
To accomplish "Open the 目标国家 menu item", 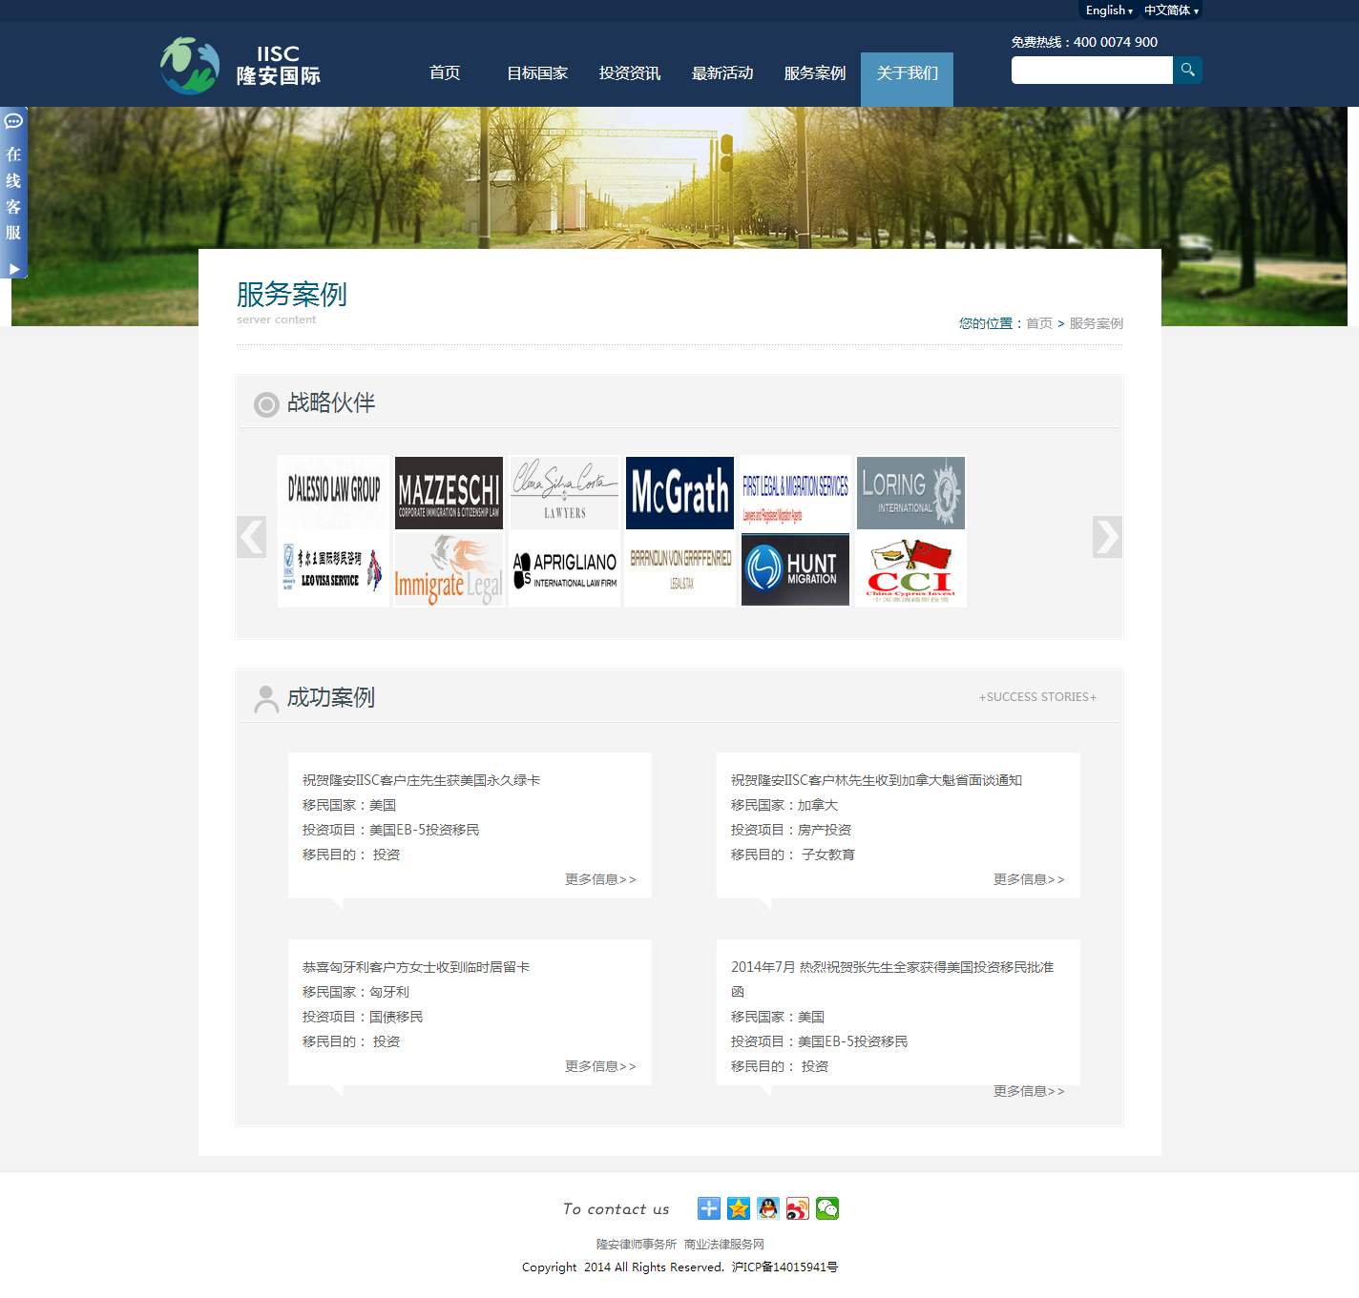I will (537, 73).
